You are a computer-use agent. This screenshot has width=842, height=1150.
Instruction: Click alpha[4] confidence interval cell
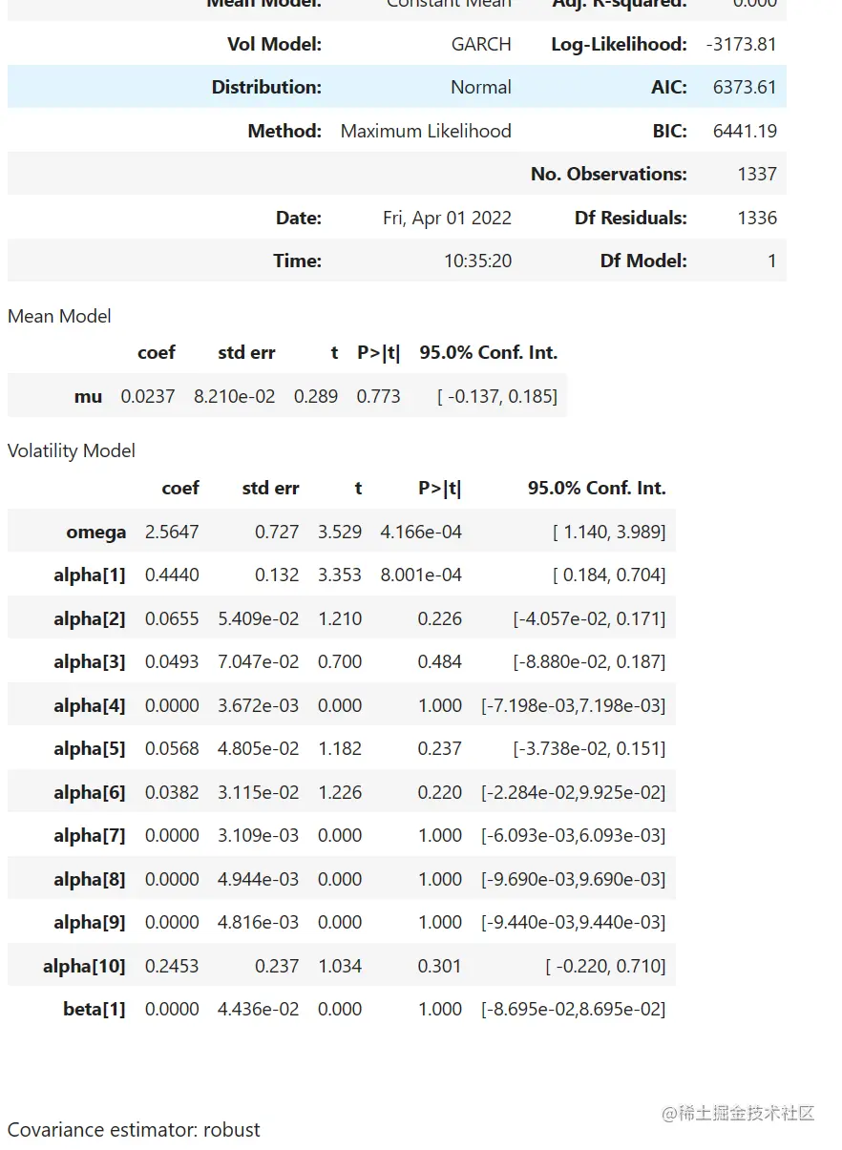click(x=573, y=705)
